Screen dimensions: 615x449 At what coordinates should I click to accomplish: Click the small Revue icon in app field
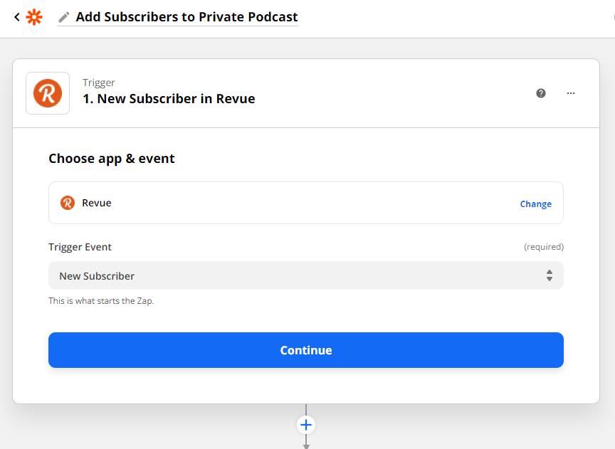coord(68,203)
